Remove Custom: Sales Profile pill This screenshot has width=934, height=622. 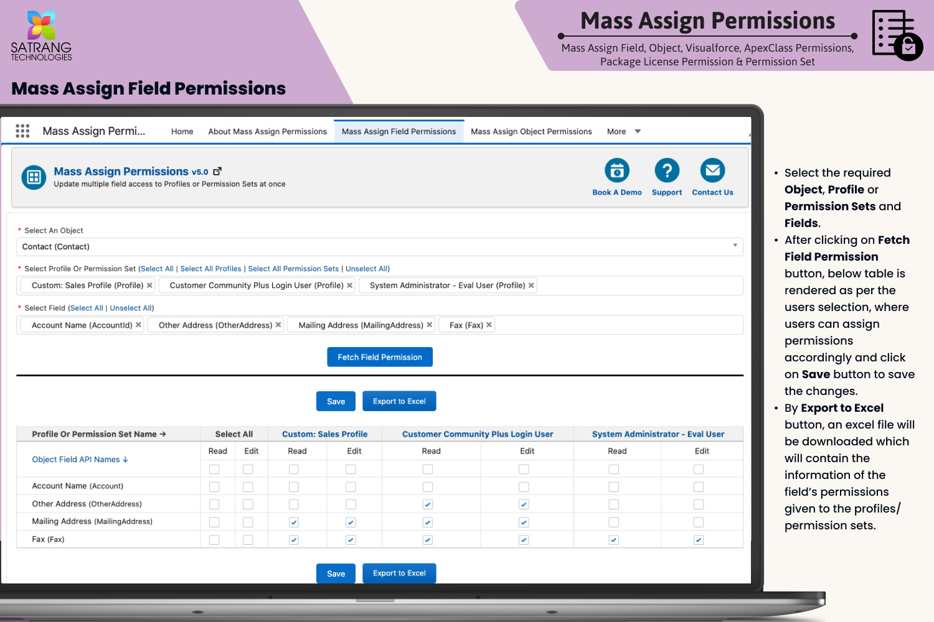tap(149, 285)
